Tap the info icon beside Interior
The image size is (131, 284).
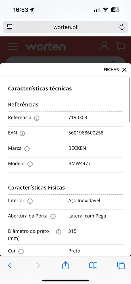click(x=30, y=201)
